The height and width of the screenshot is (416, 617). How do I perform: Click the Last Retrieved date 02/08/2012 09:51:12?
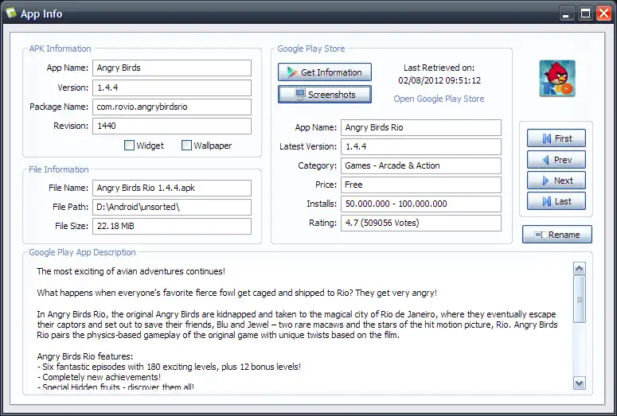pyautogui.click(x=439, y=80)
